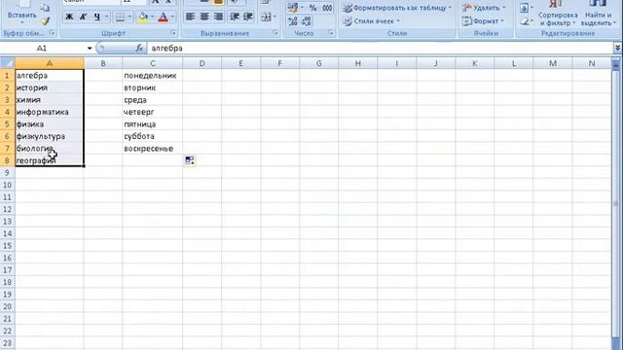
Task: Open the font color dropdown arrow
Action: pyautogui.click(x=172, y=17)
